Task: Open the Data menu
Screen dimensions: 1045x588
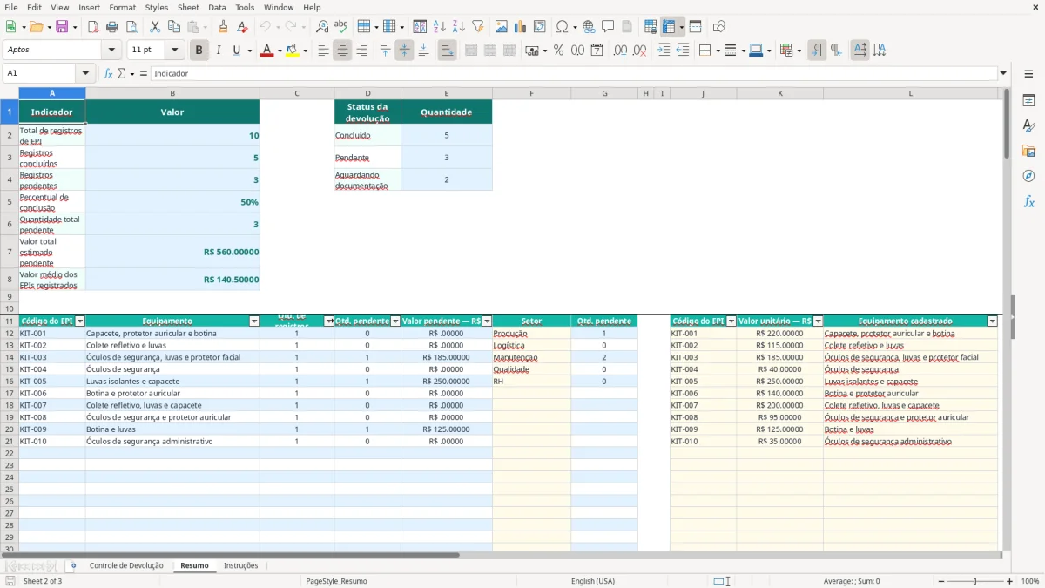Action: pos(217,7)
